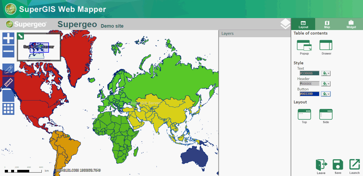Open the Button color picker dropdown

(x=326, y=94)
